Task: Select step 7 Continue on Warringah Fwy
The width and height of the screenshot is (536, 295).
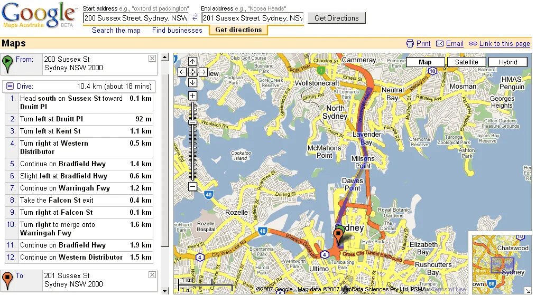Action: coord(79,188)
